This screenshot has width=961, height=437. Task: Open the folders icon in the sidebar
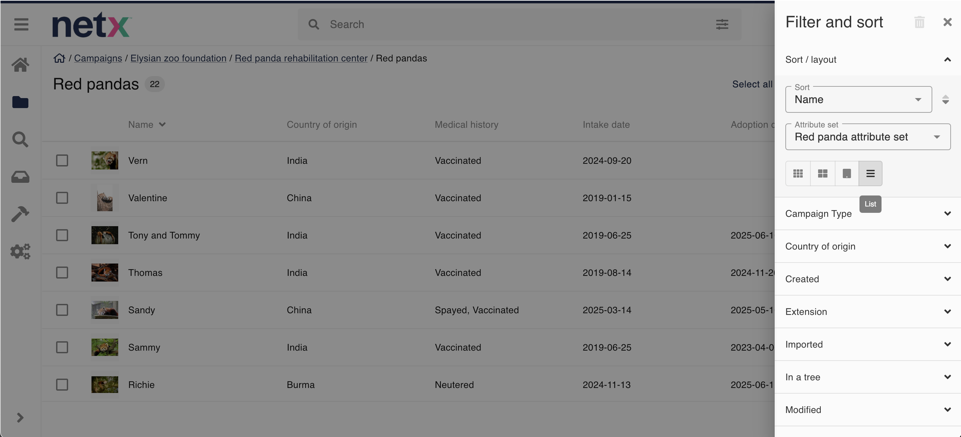pos(20,102)
